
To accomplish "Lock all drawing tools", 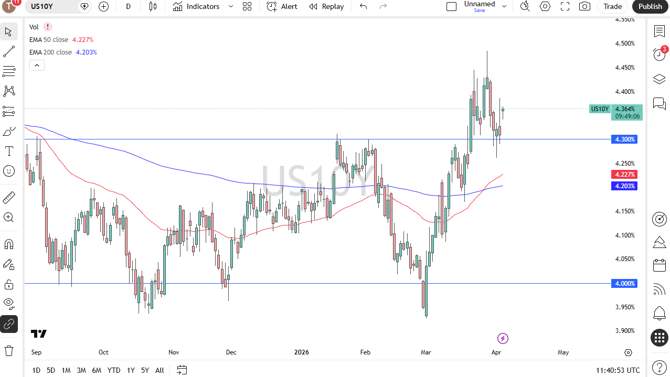I will coord(9,284).
